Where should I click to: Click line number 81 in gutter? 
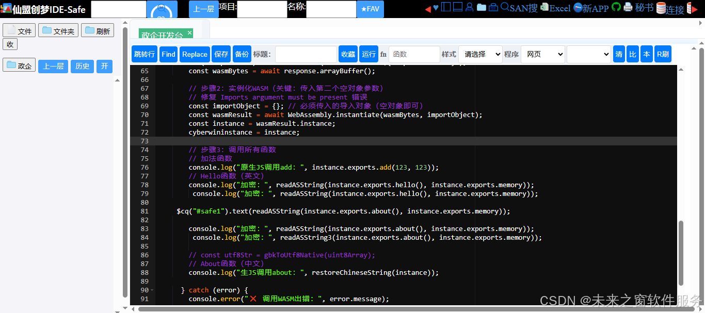click(145, 211)
